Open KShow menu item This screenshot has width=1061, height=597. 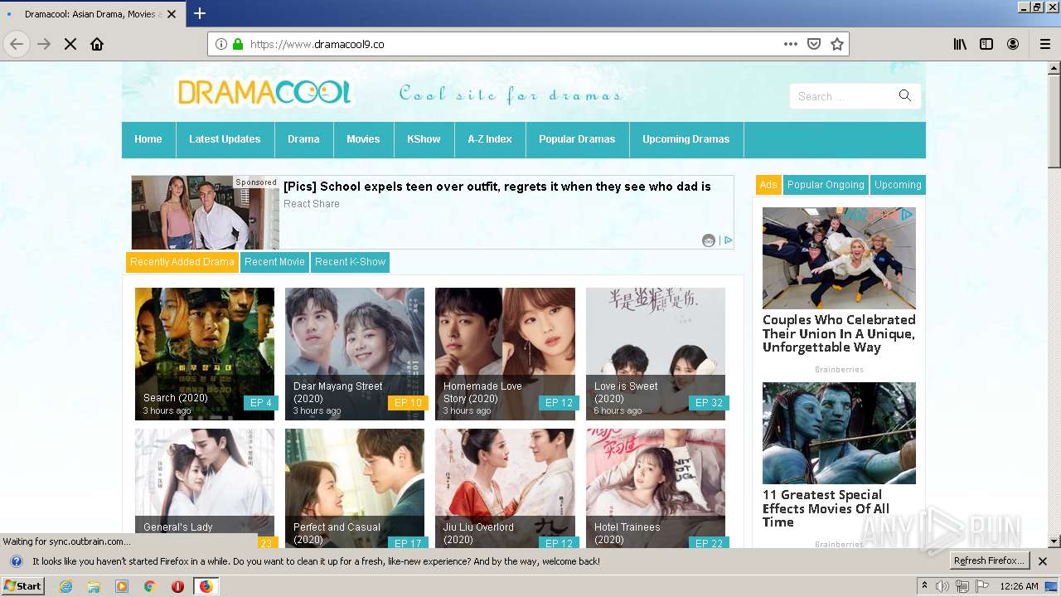(x=424, y=139)
